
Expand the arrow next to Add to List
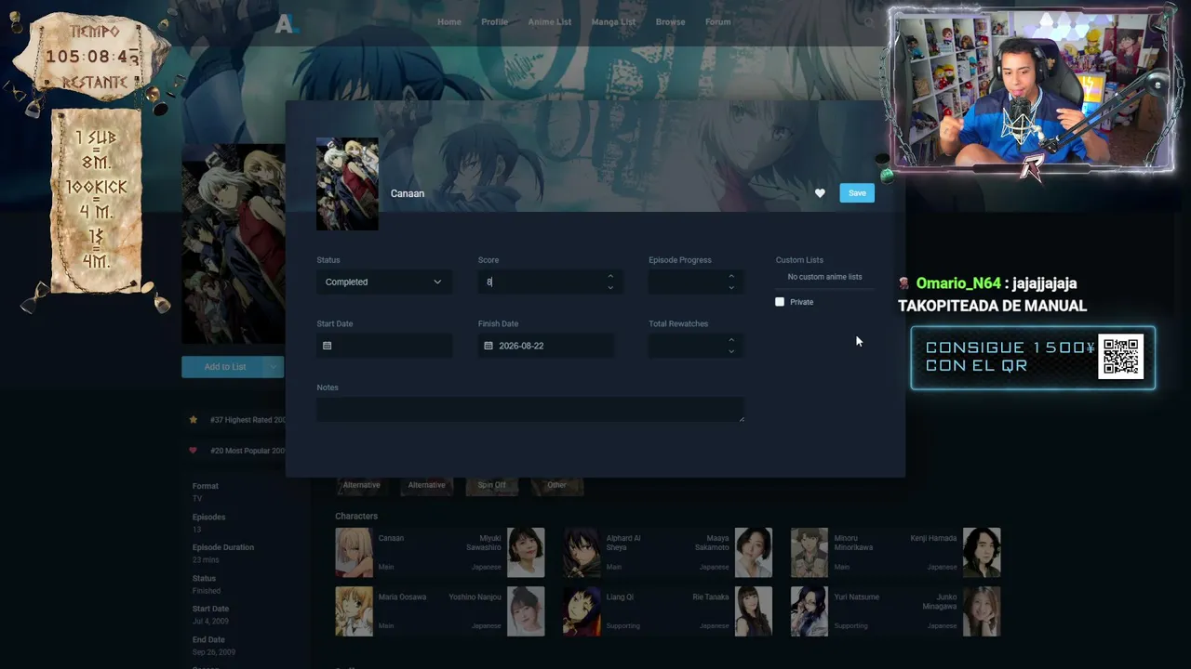coord(273,367)
